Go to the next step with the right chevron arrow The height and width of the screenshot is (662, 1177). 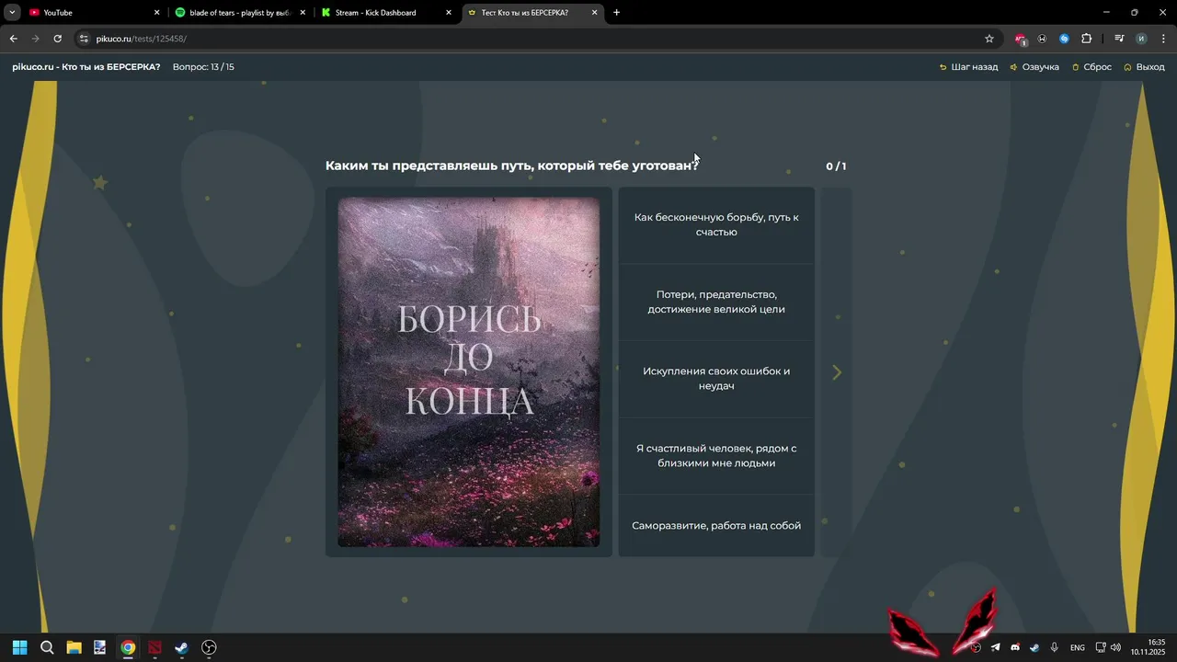point(837,372)
